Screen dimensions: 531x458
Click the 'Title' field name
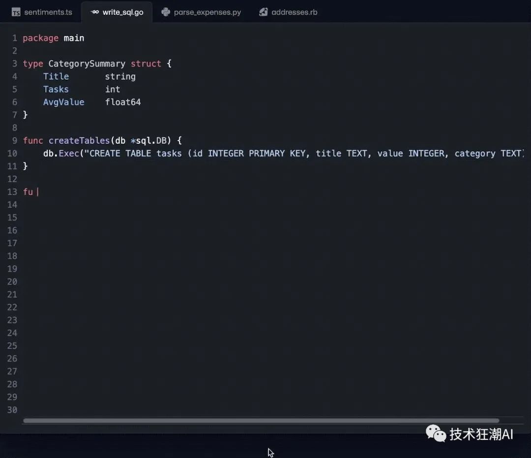56,77
